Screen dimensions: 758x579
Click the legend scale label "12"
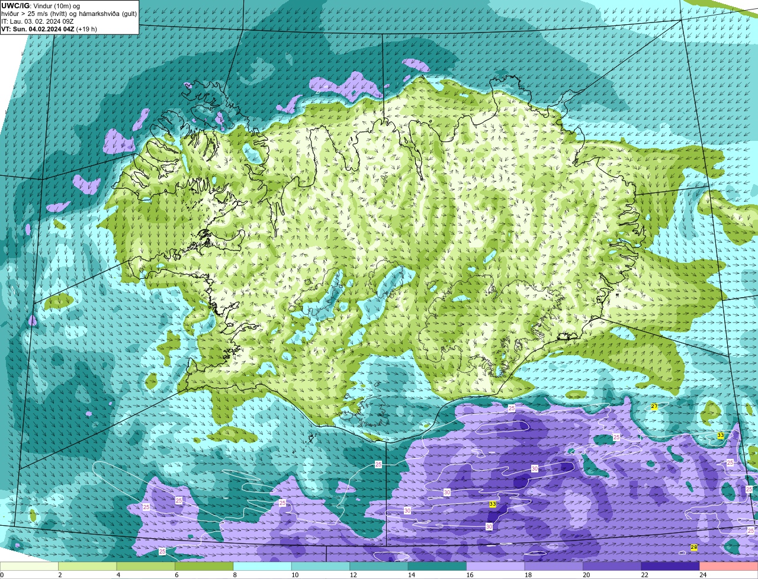tap(352, 575)
